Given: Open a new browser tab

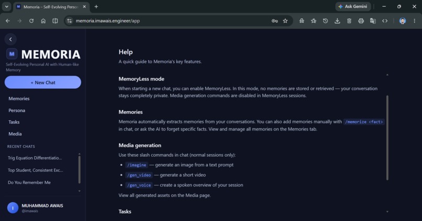Looking at the screenshot, I should (96, 7).
